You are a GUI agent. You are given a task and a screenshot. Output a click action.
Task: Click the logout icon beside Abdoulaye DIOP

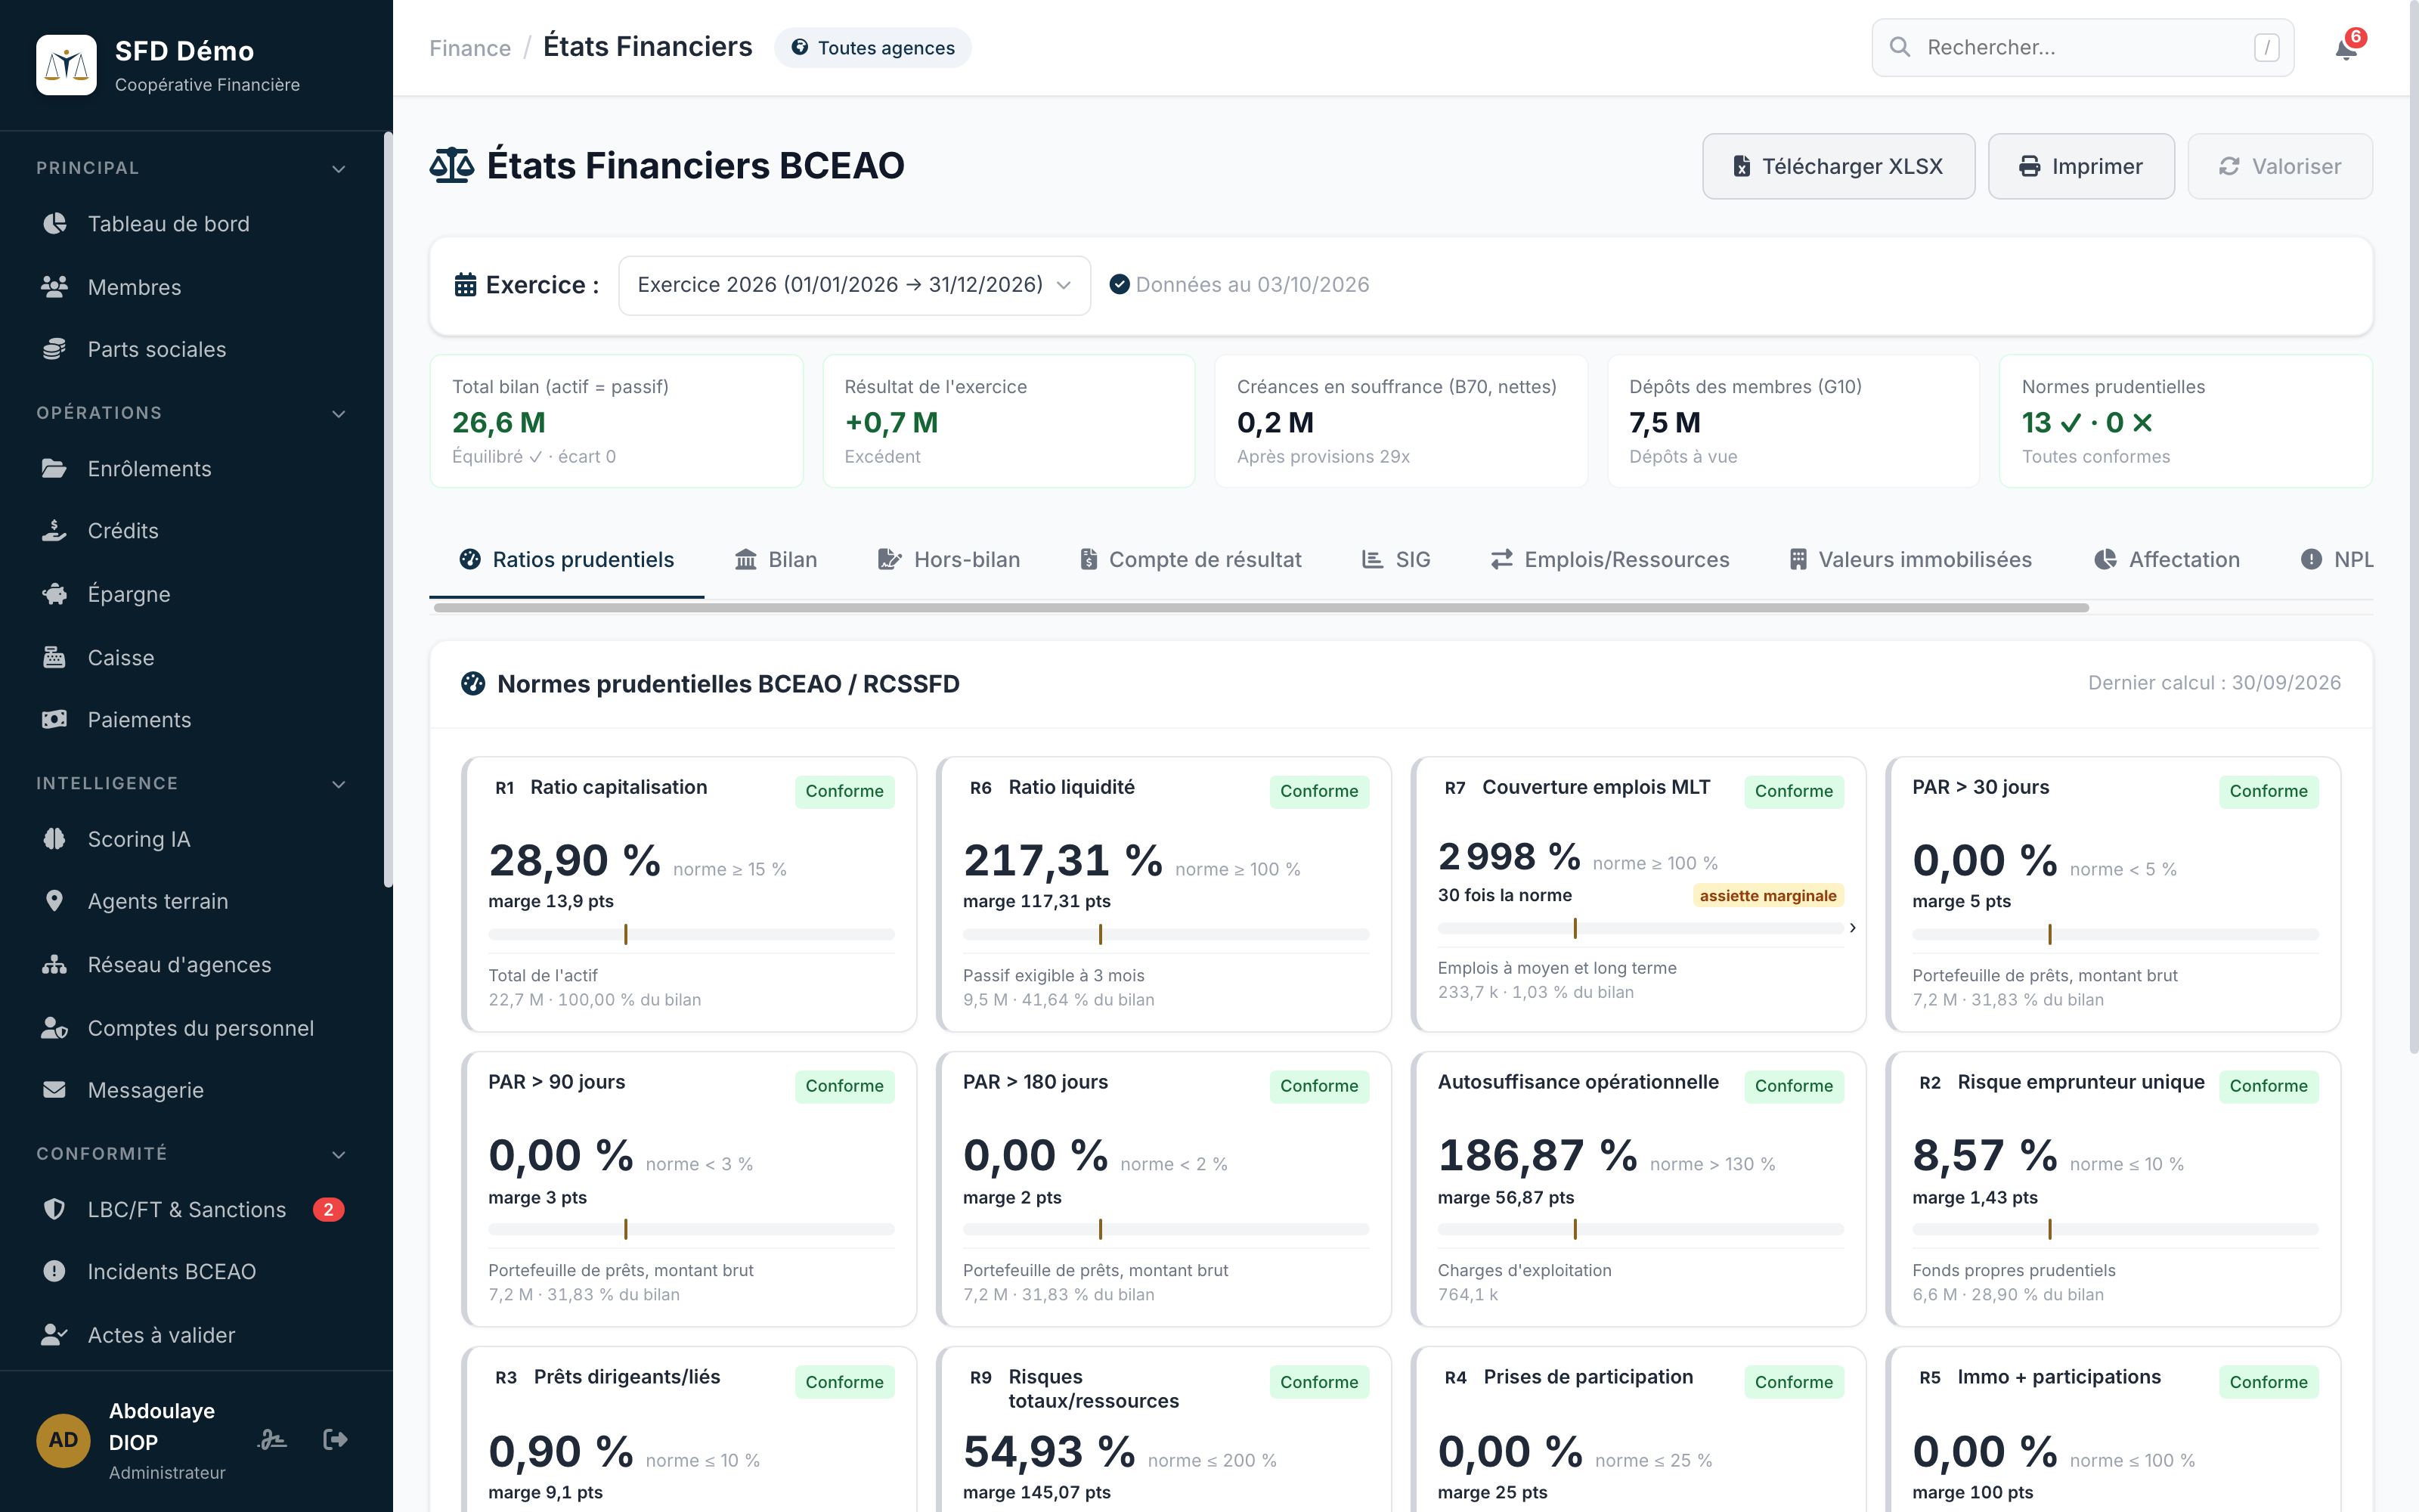(335, 1439)
